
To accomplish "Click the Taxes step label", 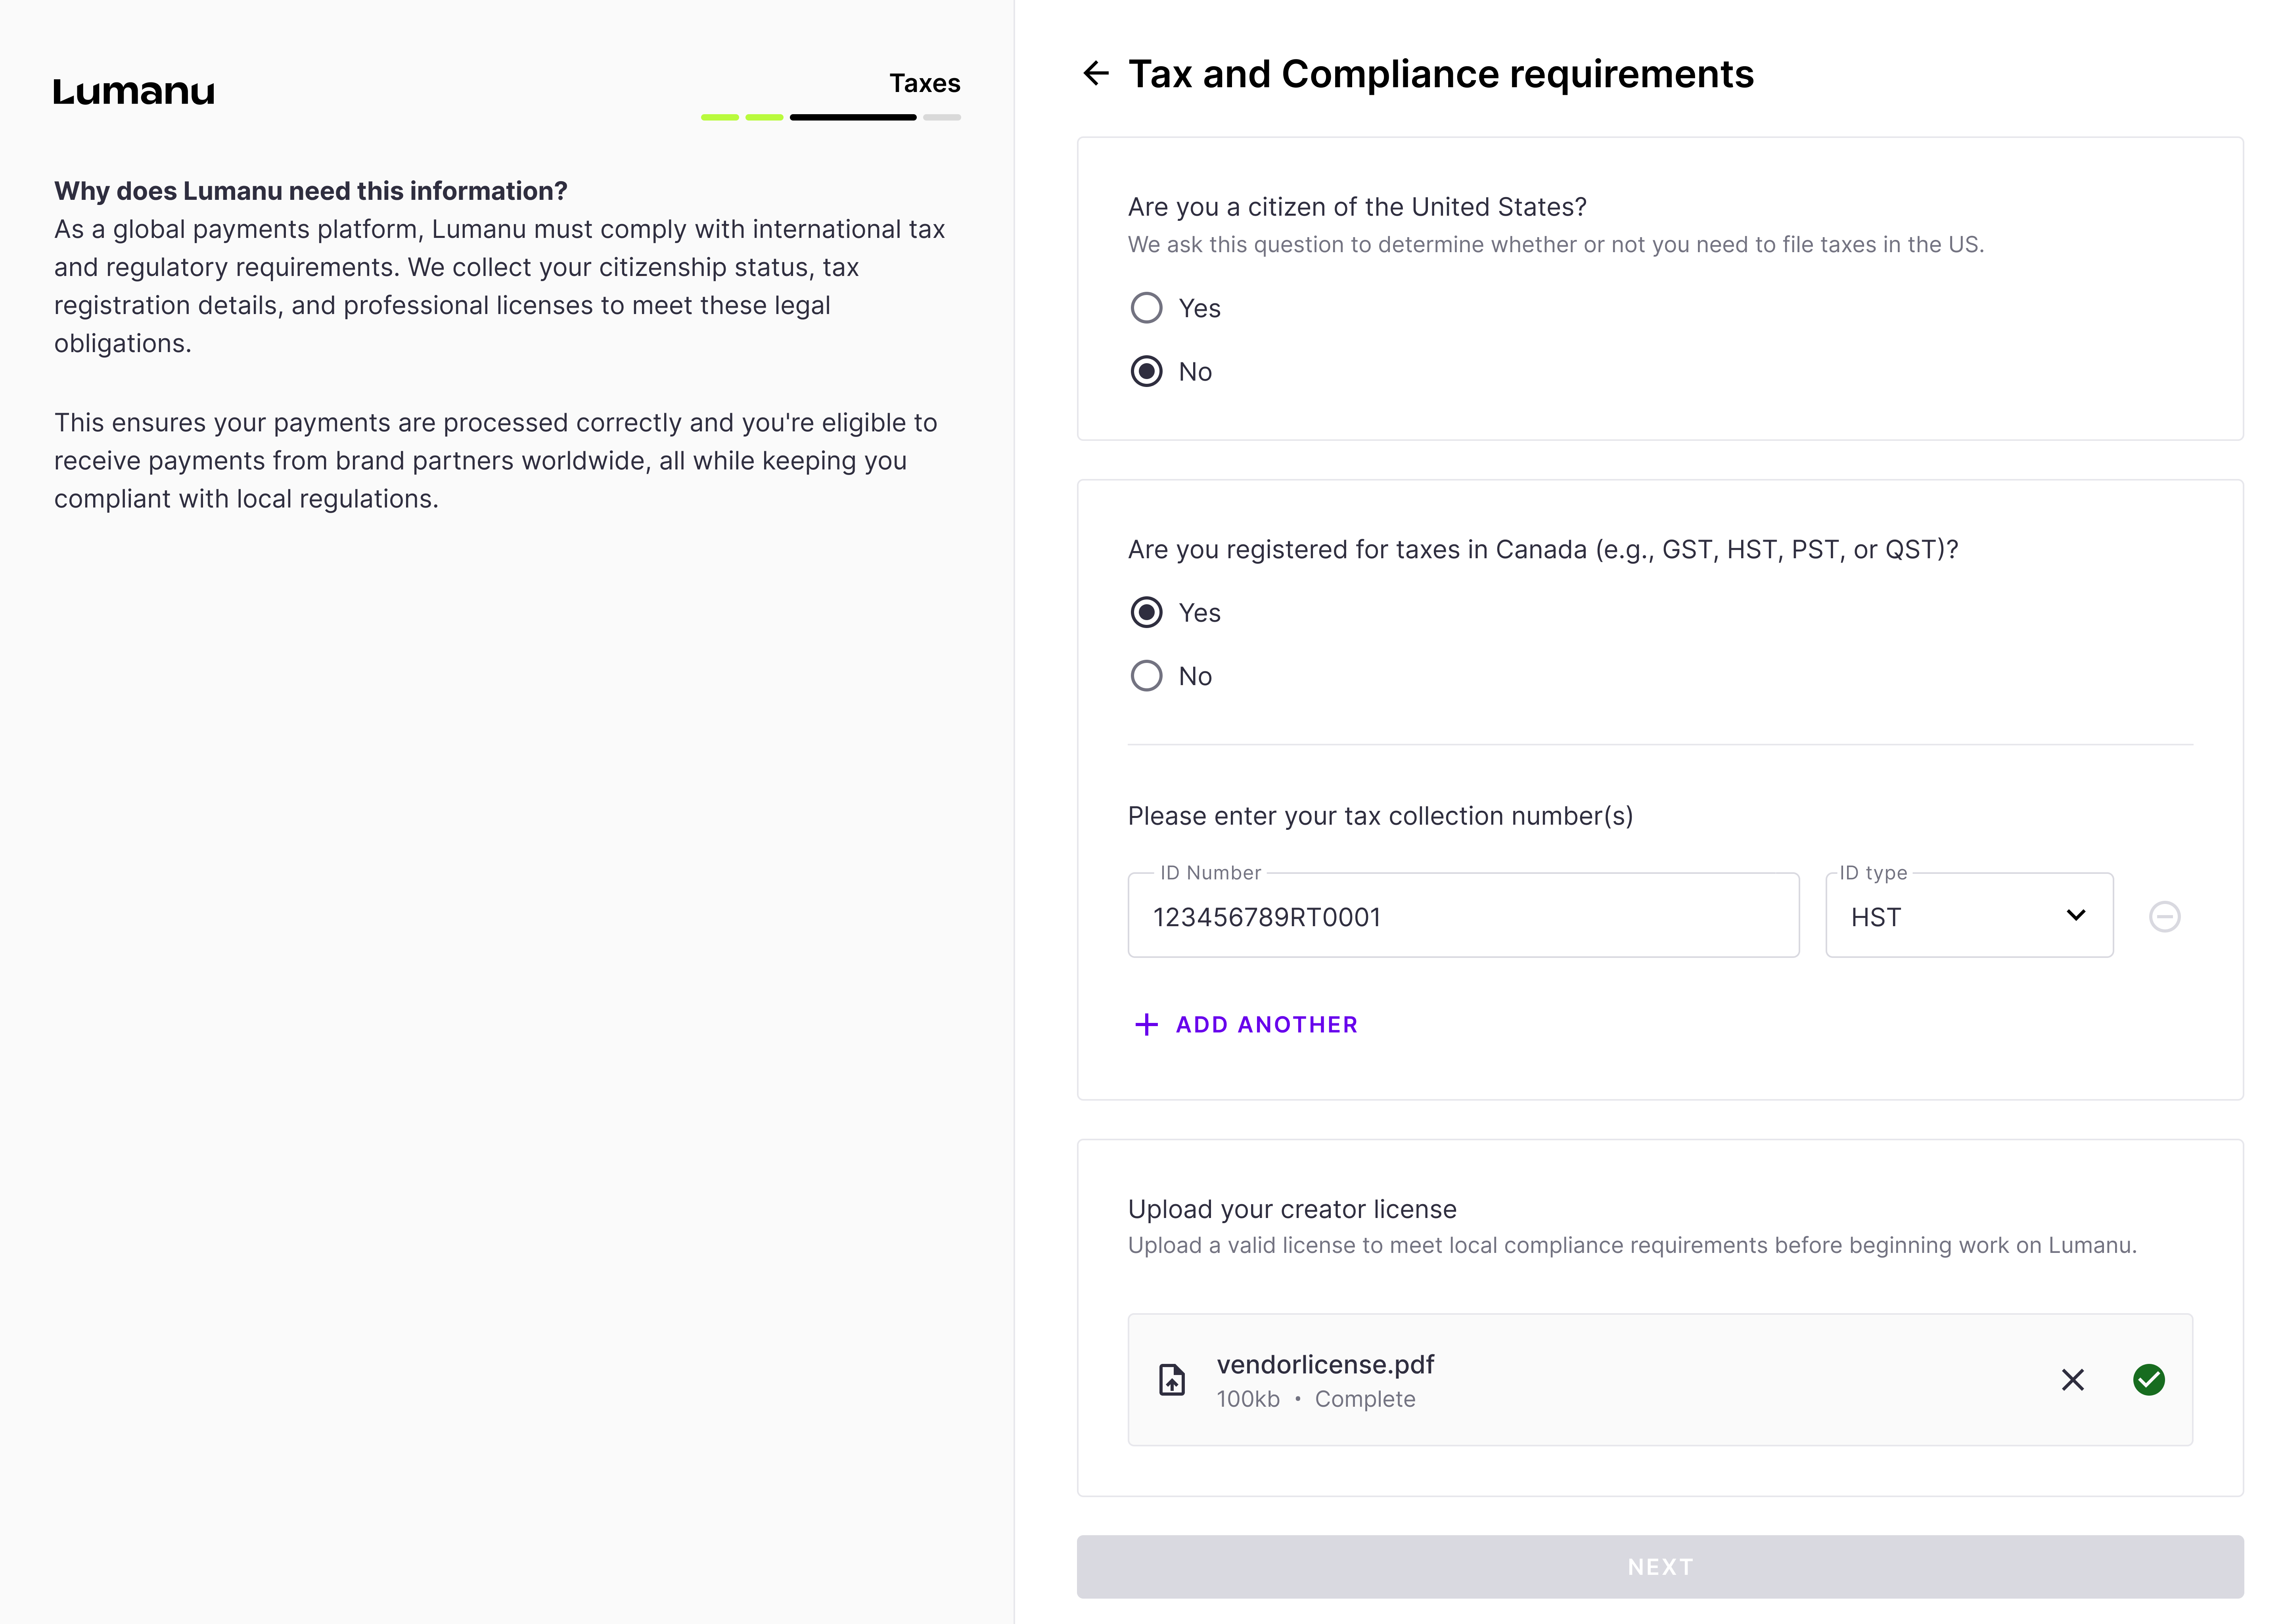I will pos(924,83).
